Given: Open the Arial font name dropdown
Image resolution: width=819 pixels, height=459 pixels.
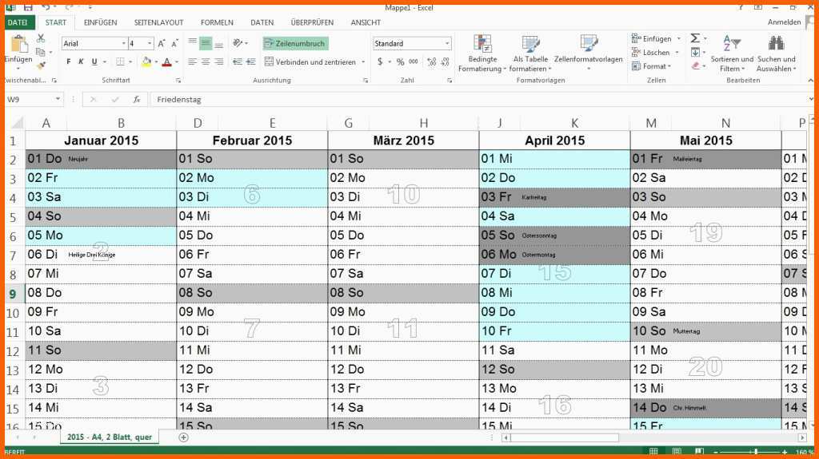Looking at the screenshot, I should point(124,43).
